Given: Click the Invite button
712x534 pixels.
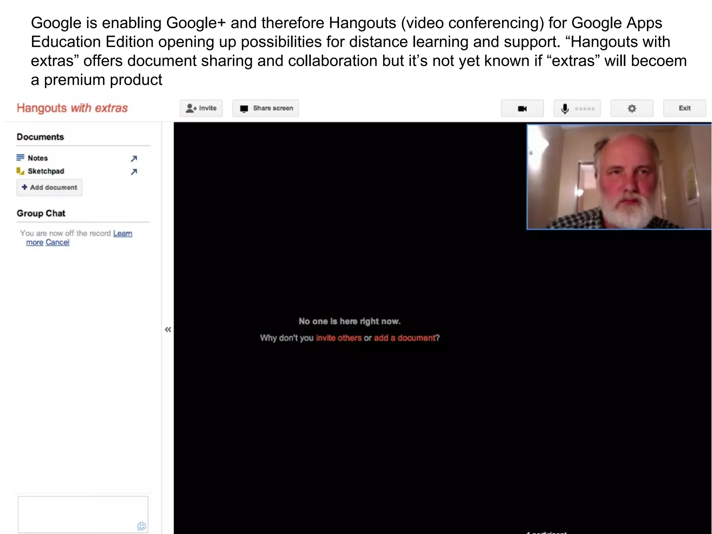Looking at the screenshot, I should click(x=201, y=108).
